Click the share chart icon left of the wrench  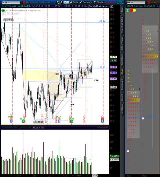point(58,2)
